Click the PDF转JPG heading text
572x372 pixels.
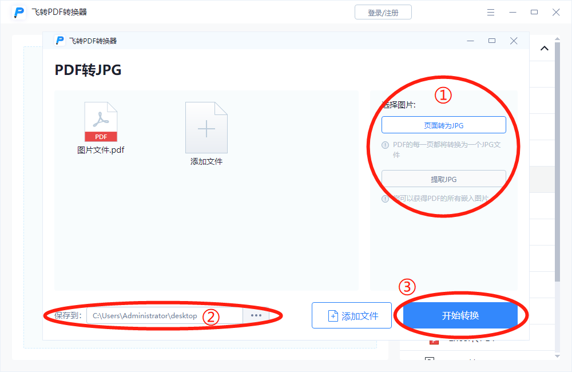pos(88,70)
